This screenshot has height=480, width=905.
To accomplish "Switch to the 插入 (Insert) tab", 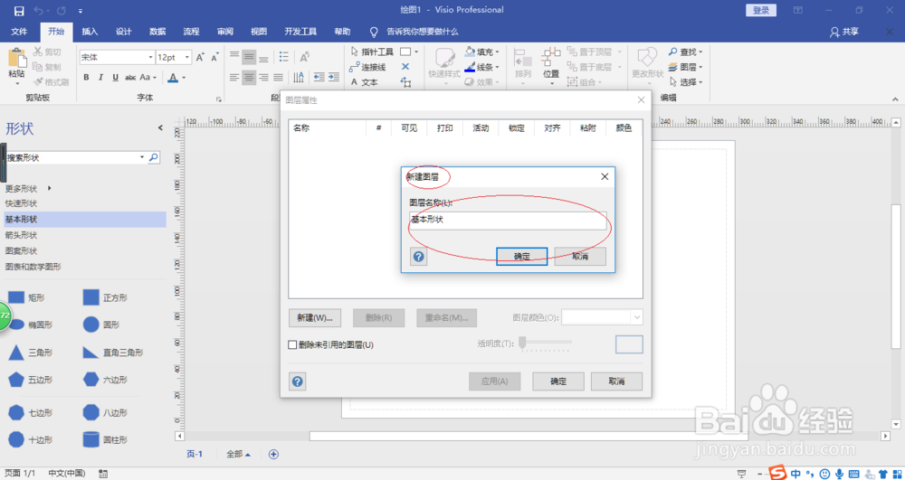I will click(90, 31).
